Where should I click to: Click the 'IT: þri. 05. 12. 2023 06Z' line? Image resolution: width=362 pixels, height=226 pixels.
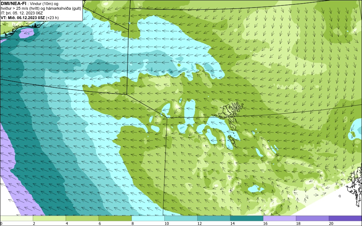pos(22,13)
